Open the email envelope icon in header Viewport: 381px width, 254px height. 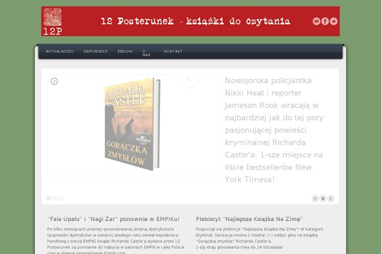(316, 22)
